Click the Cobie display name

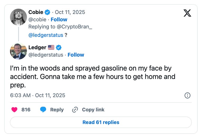point(36,12)
